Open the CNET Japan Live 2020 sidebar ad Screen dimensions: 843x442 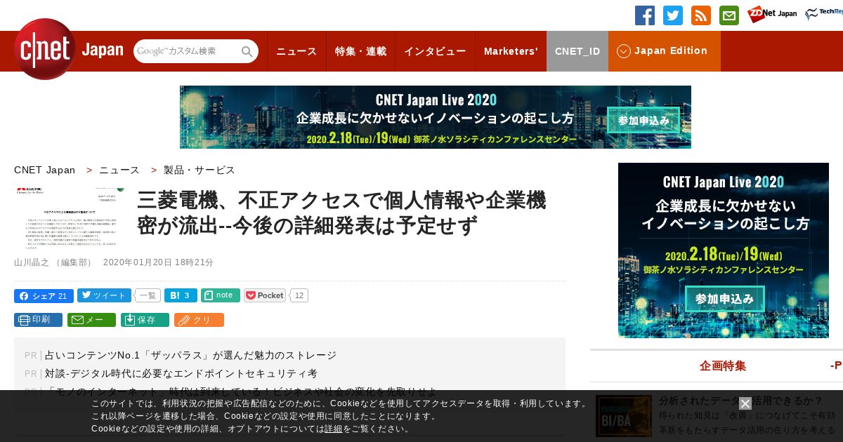(x=724, y=250)
